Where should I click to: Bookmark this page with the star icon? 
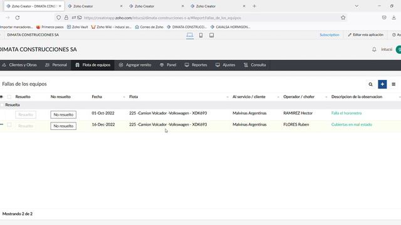[x=343, y=17]
